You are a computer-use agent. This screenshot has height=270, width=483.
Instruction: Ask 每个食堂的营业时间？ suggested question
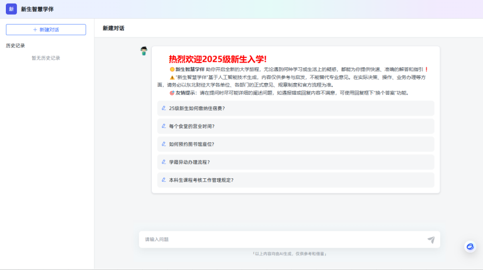click(192, 126)
